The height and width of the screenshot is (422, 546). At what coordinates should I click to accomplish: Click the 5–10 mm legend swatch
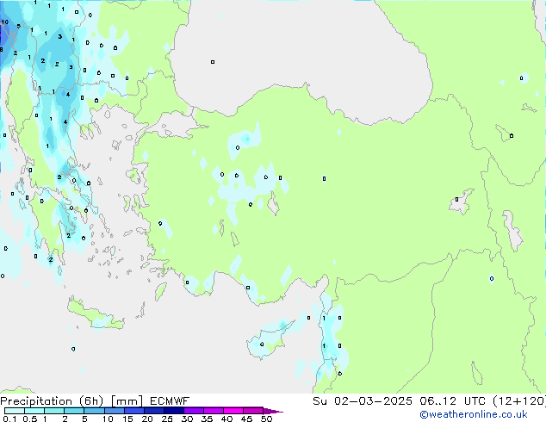94,411
